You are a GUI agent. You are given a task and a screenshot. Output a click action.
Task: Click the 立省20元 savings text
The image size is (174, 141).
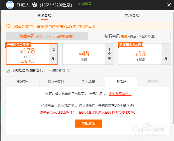pyautogui.click(x=28, y=61)
